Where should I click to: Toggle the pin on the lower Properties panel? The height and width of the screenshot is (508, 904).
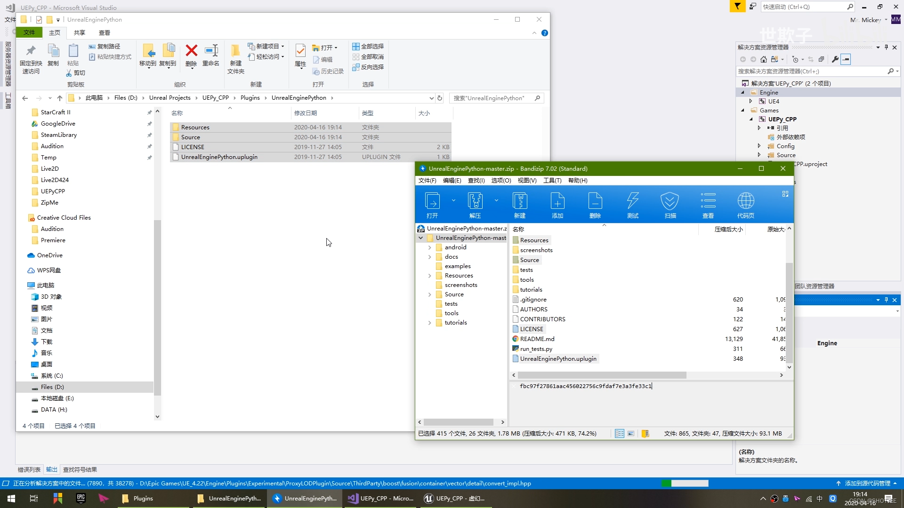[x=886, y=300]
